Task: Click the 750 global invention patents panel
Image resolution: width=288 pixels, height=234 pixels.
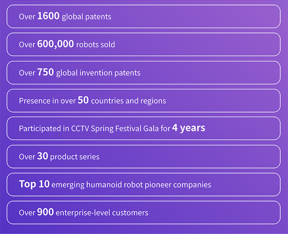Action: click(144, 73)
